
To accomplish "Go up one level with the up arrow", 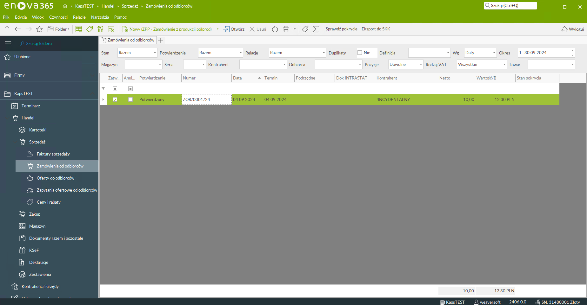I will click(x=7, y=29).
